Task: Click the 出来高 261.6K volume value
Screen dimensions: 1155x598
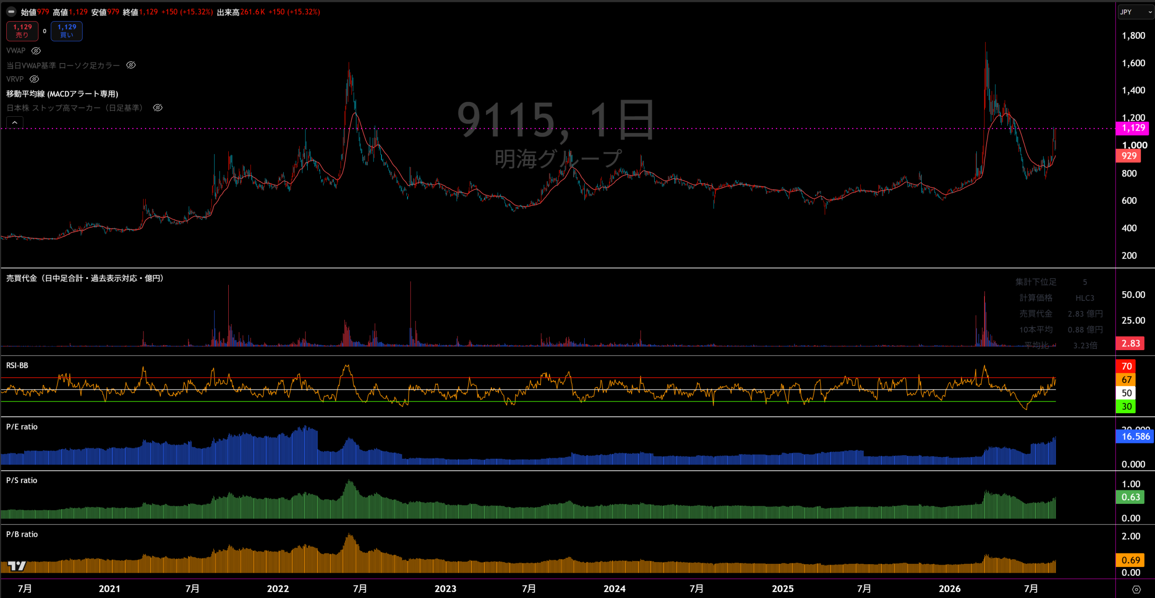Action: [253, 12]
